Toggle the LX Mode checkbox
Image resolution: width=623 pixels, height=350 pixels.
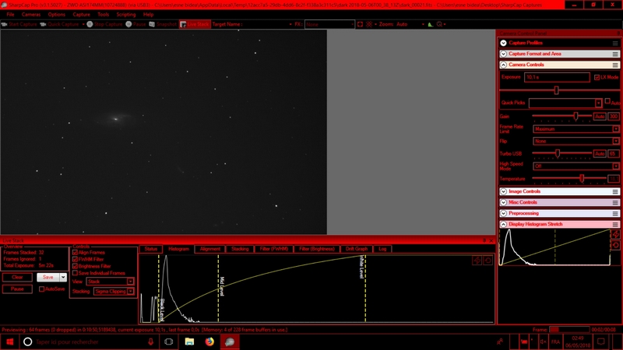(x=597, y=77)
